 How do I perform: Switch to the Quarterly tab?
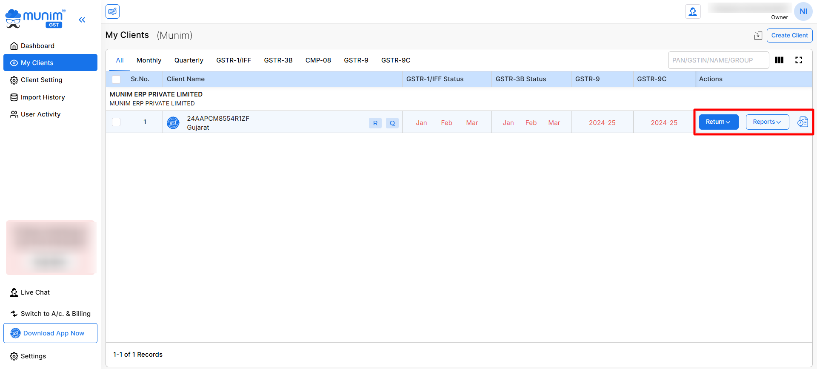tap(189, 60)
